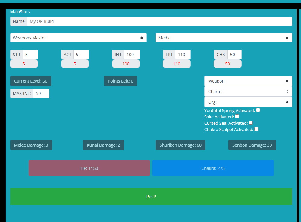Click the HP: 1150 bar
This screenshot has height=222, width=301.
tap(89, 168)
